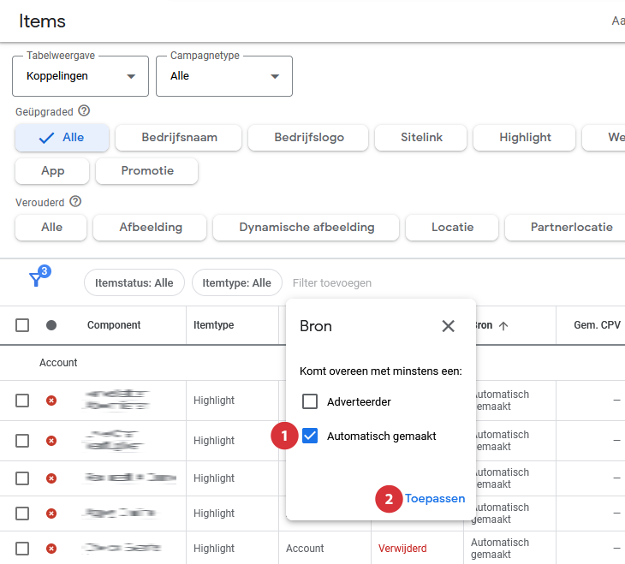The image size is (625, 564).
Task: Select the third Highlight row checkbox
Action: tap(22, 478)
